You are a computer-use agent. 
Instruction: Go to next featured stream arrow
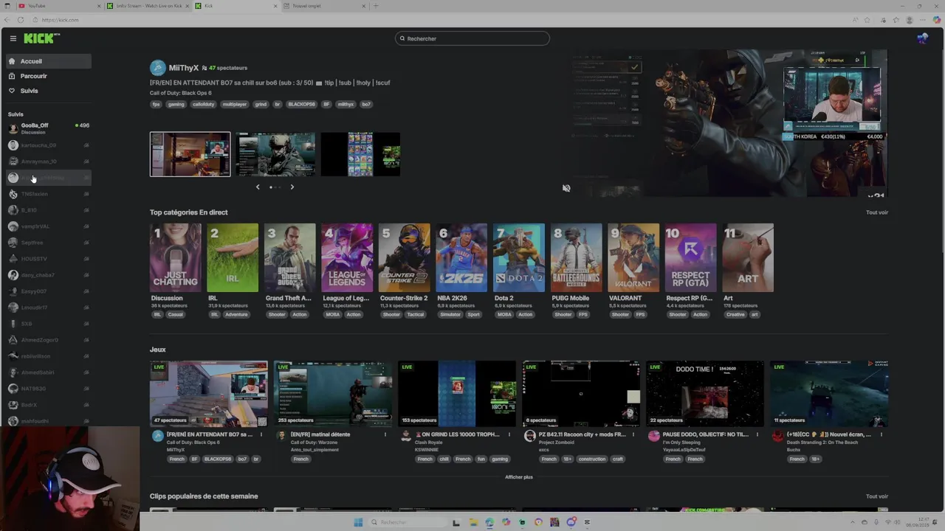pos(292,187)
